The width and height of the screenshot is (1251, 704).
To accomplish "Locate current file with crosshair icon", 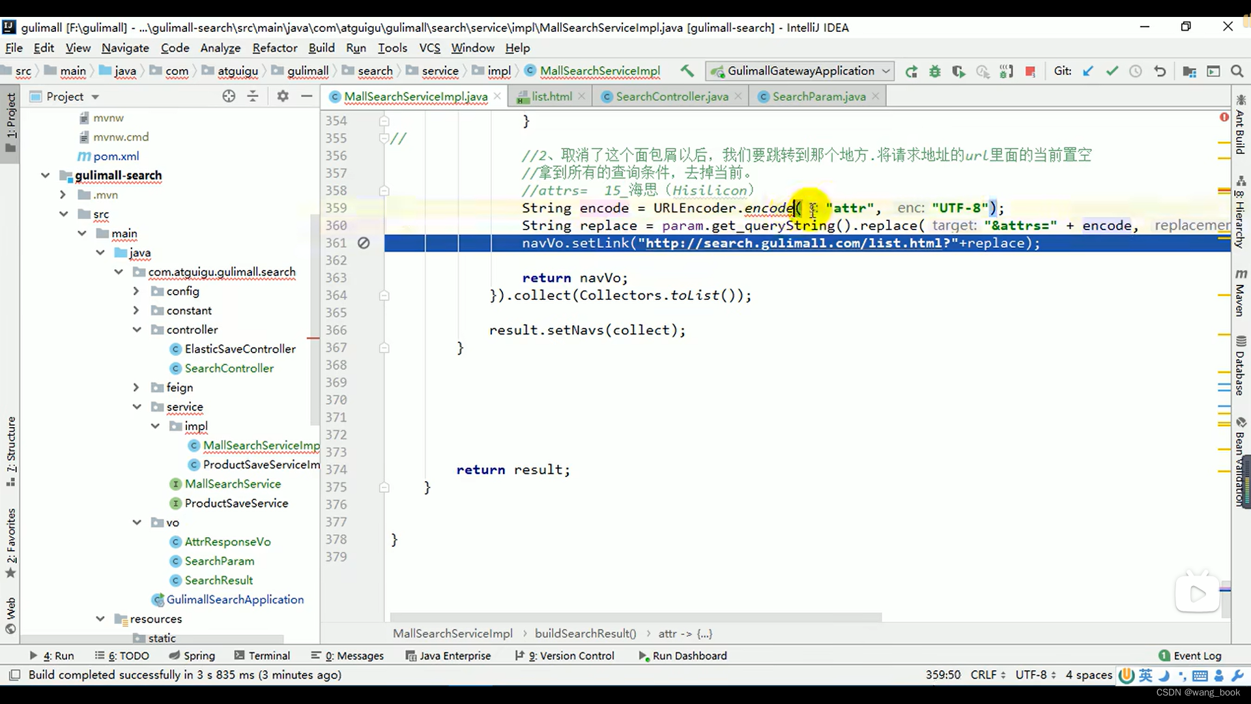I will click(x=229, y=96).
